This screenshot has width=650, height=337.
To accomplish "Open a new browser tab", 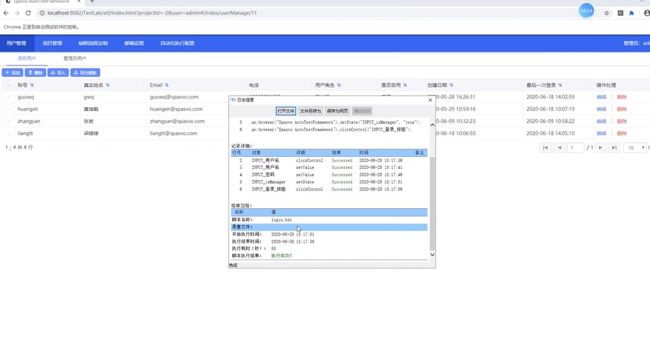I will pyautogui.click(x=92, y=2).
